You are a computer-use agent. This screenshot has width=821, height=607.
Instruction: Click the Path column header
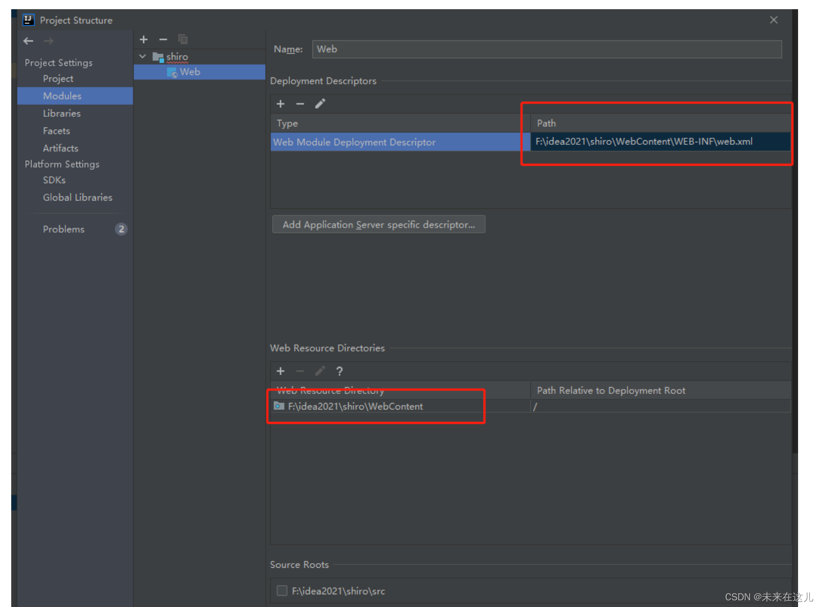tap(660, 123)
